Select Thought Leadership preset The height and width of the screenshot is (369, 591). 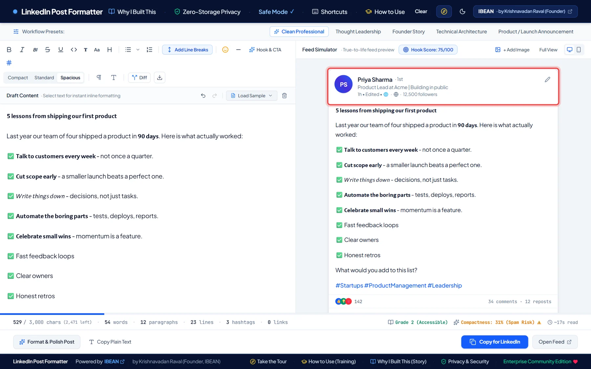[x=358, y=32]
